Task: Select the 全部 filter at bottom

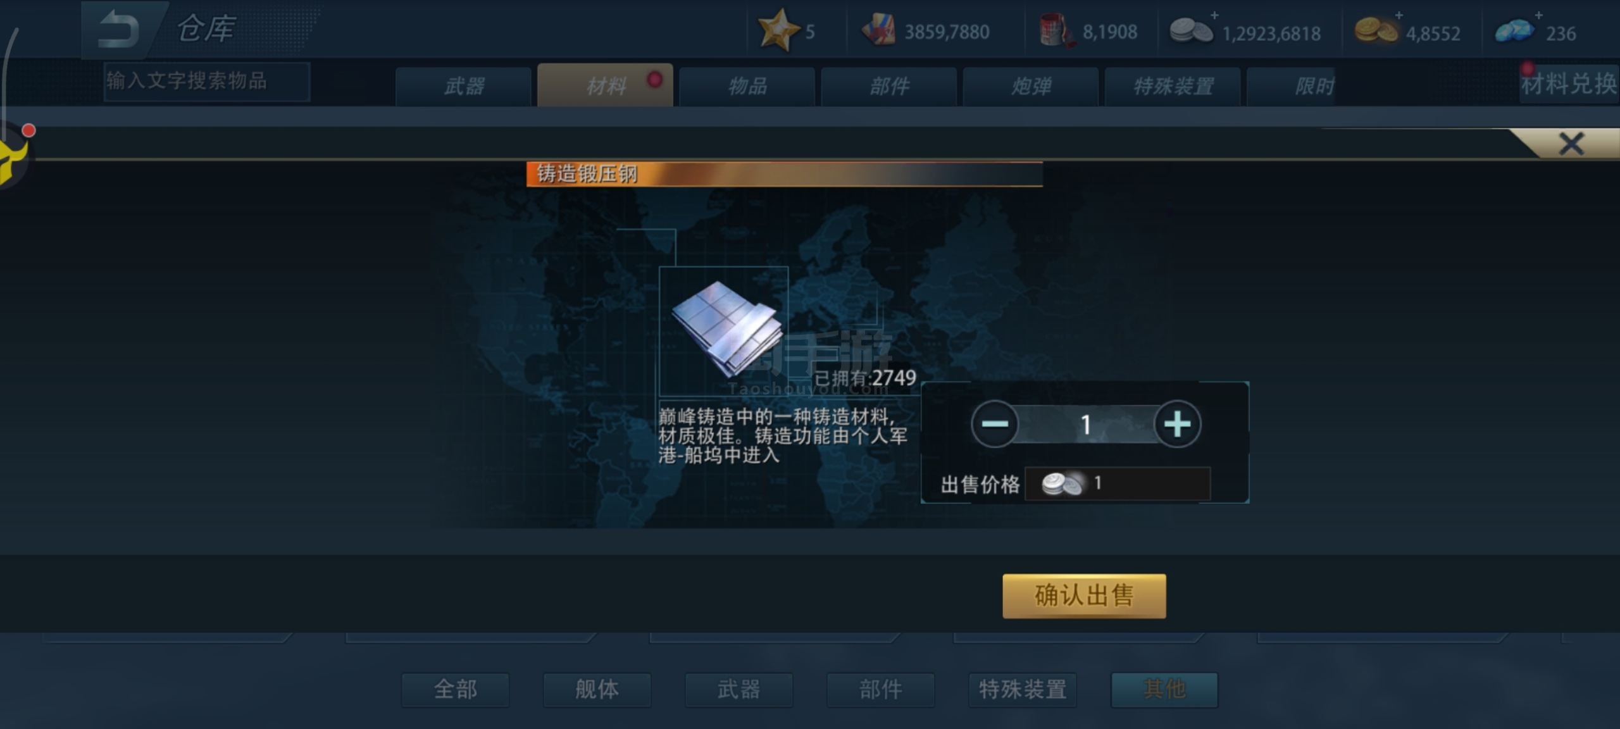Action: coord(455,689)
